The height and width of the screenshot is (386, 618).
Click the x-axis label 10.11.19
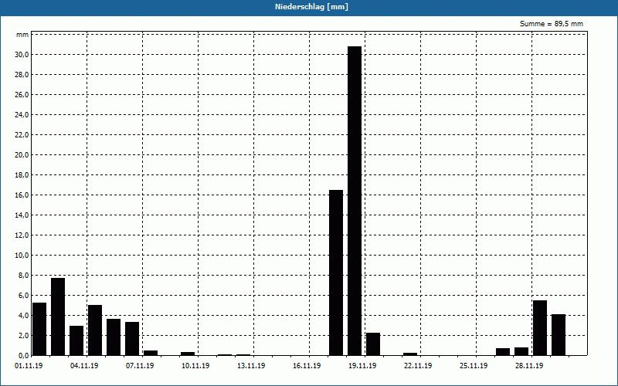195,365
